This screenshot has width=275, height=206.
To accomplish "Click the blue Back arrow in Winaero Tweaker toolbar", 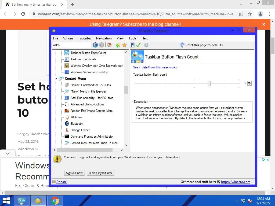I will tap(95, 45).
